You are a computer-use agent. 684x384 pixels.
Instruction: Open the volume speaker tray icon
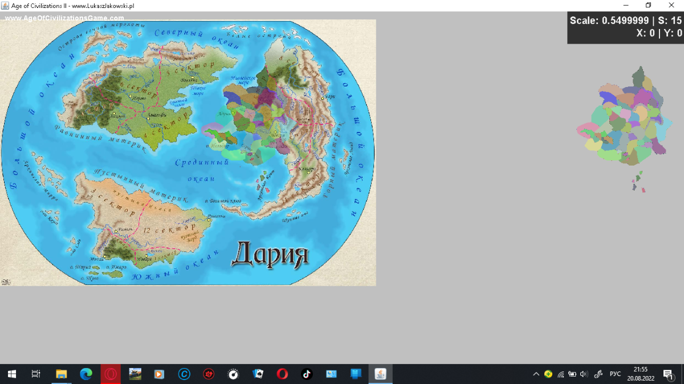pyautogui.click(x=584, y=374)
